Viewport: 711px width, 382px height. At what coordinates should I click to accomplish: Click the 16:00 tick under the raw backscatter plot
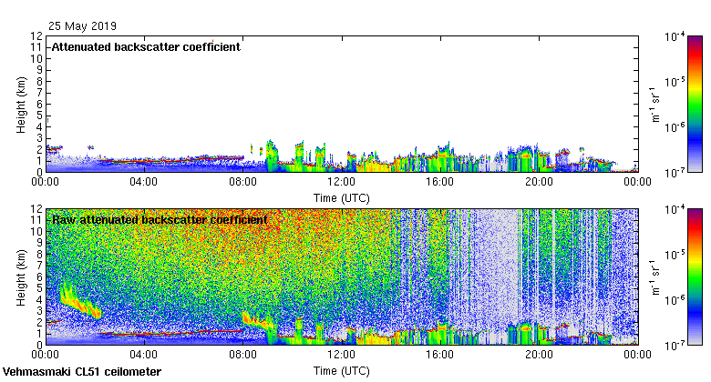[440, 355]
